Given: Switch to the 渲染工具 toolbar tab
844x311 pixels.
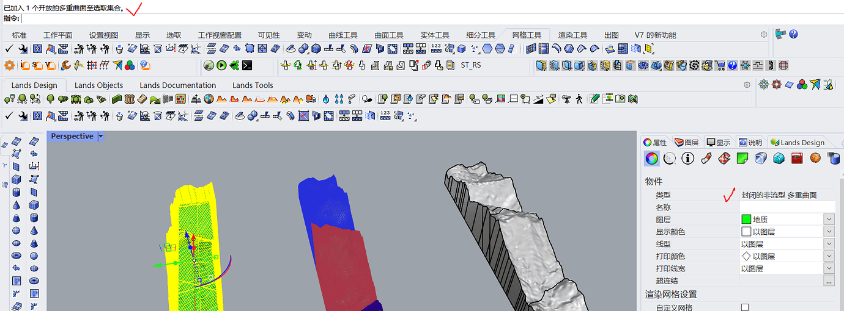Looking at the screenshot, I should [572, 35].
